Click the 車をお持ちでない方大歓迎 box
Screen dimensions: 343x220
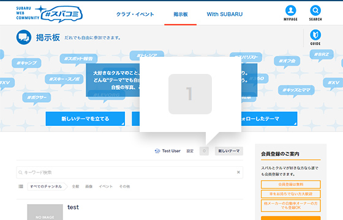click(x=291, y=194)
